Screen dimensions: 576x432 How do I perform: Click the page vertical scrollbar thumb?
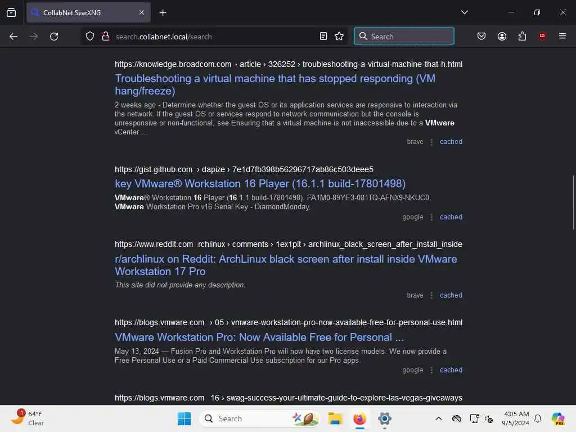(573, 202)
